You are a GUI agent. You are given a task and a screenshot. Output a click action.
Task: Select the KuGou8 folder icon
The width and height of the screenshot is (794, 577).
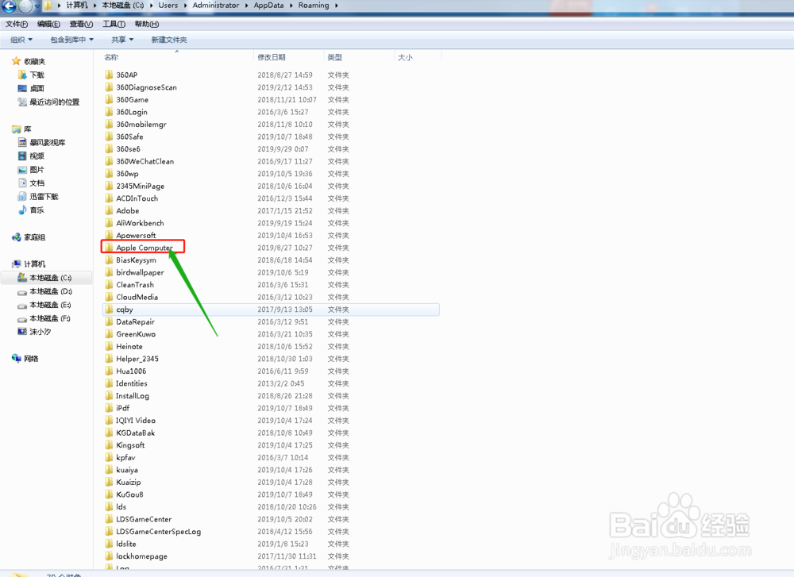pyautogui.click(x=109, y=494)
